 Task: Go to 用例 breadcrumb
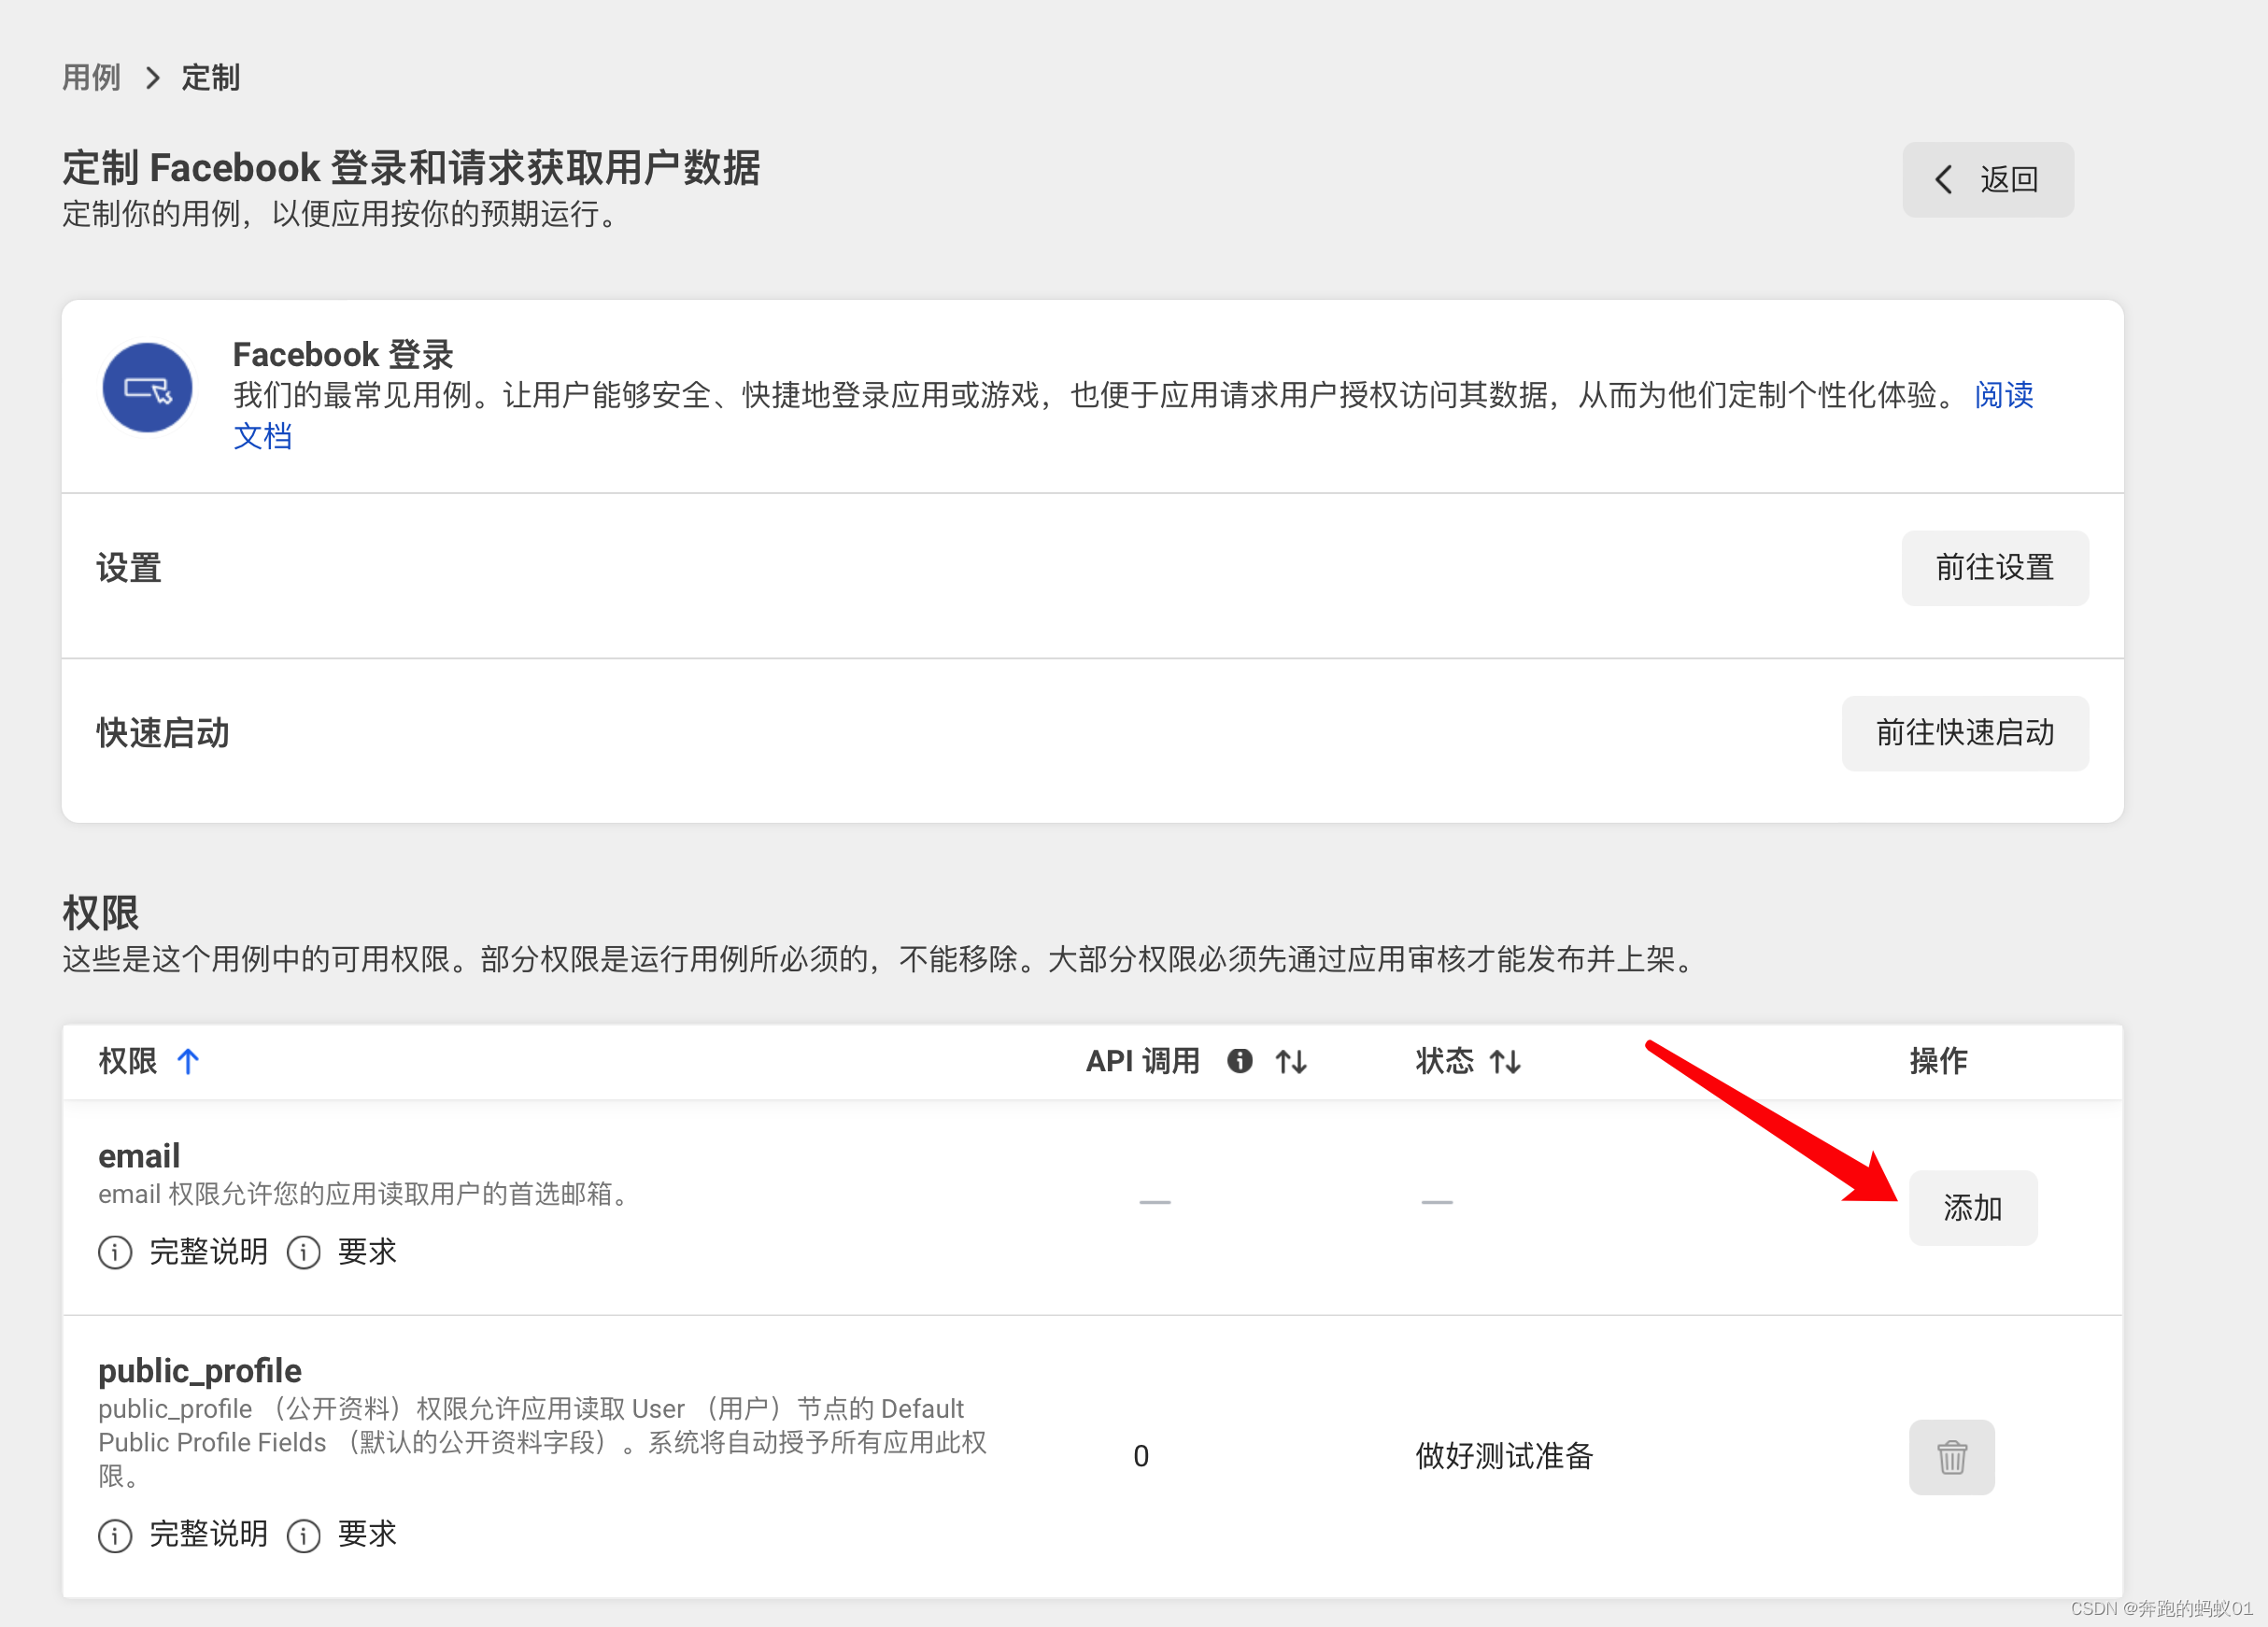point(91,77)
